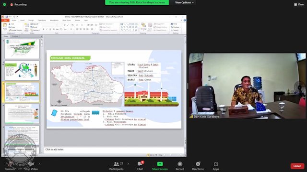Expand the arrow beside Stop Video
The width and height of the screenshot is (307, 172).
(x=39, y=164)
